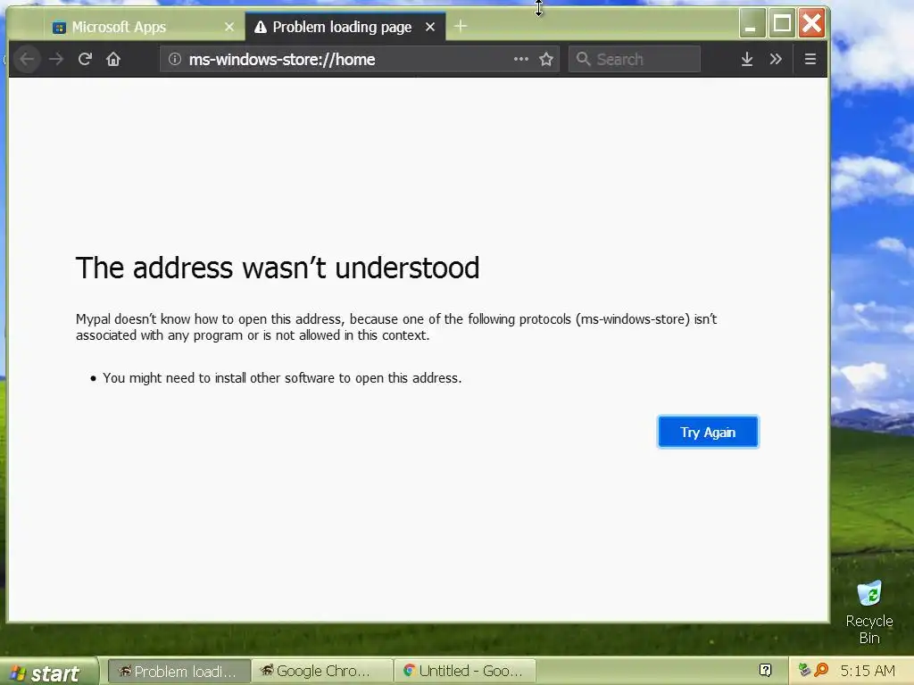Activate Problem loading taskbar button

click(x=179, y=671)
